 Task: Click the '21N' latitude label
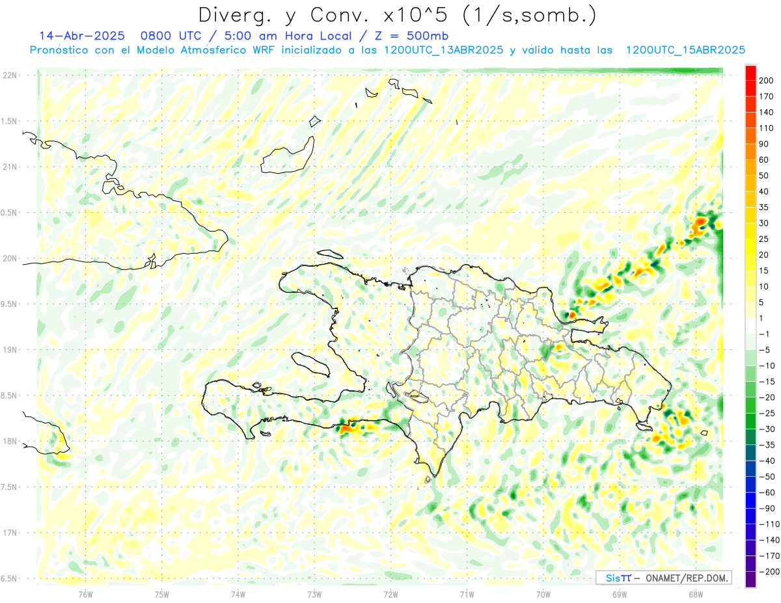(x=9, y=167)
